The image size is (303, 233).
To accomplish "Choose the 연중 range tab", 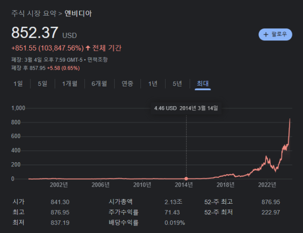I will (127, 83).
